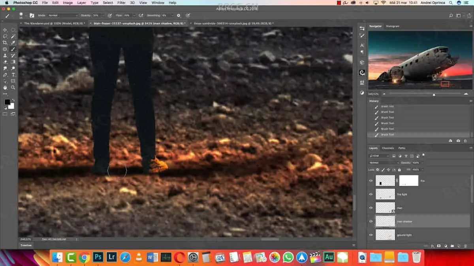Click the foreground color swatch
This screenshot has width=474, height=266.
(7, 102)
